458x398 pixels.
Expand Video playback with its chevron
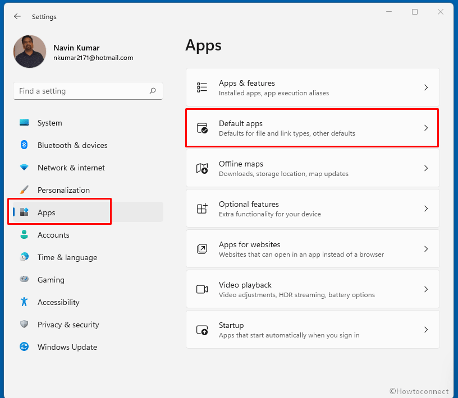[x=426, y=289]
